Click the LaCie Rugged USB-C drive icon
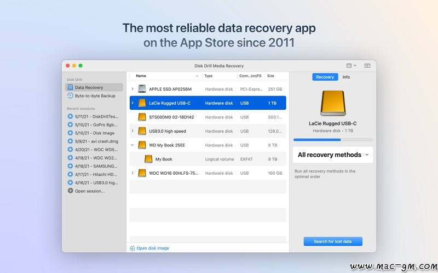 coord(142,103)
